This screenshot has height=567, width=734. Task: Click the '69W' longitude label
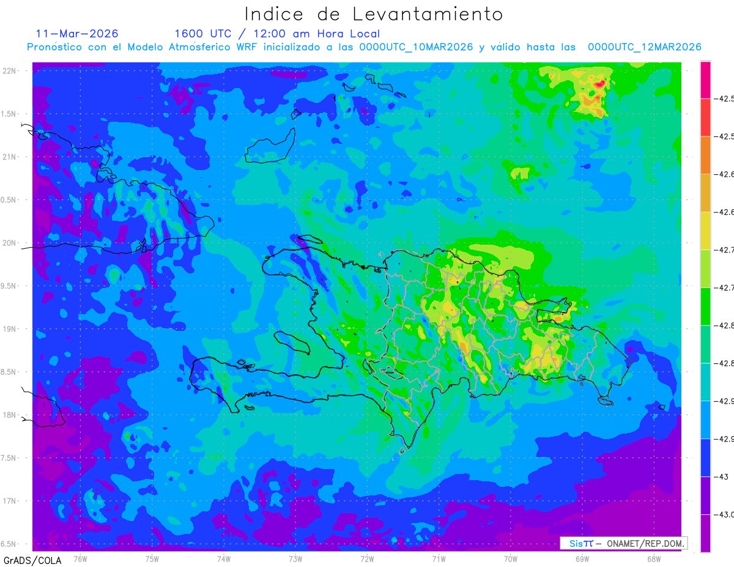(x=582, y=558)
